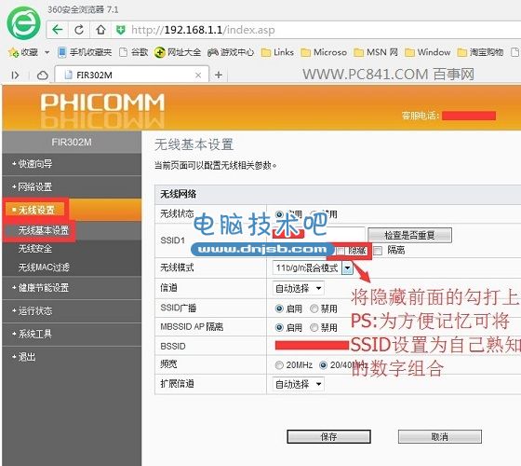The image size is (521, 466).
Task: Open 网址大全 bookmark
Action: 178,52
